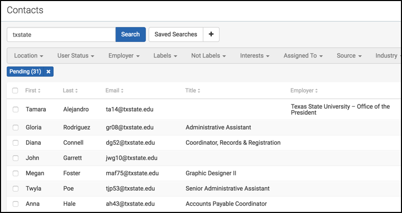The width and height of the screenshot is (402, 213).
Task: Select the checkbox for Gloria Rodriguez
Action: click(16, 128)
